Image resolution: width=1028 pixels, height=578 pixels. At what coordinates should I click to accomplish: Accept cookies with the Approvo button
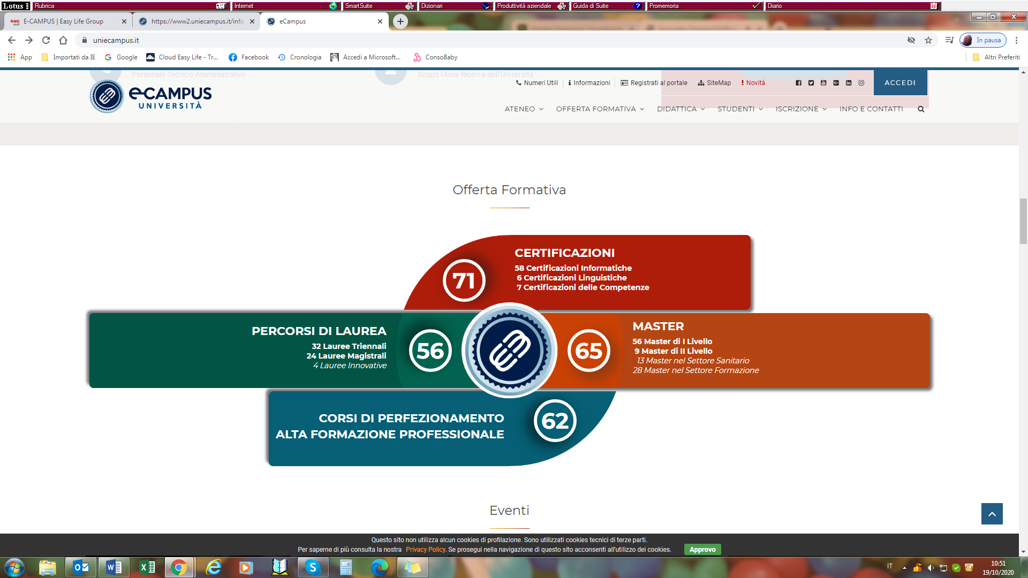coord(702,550)
